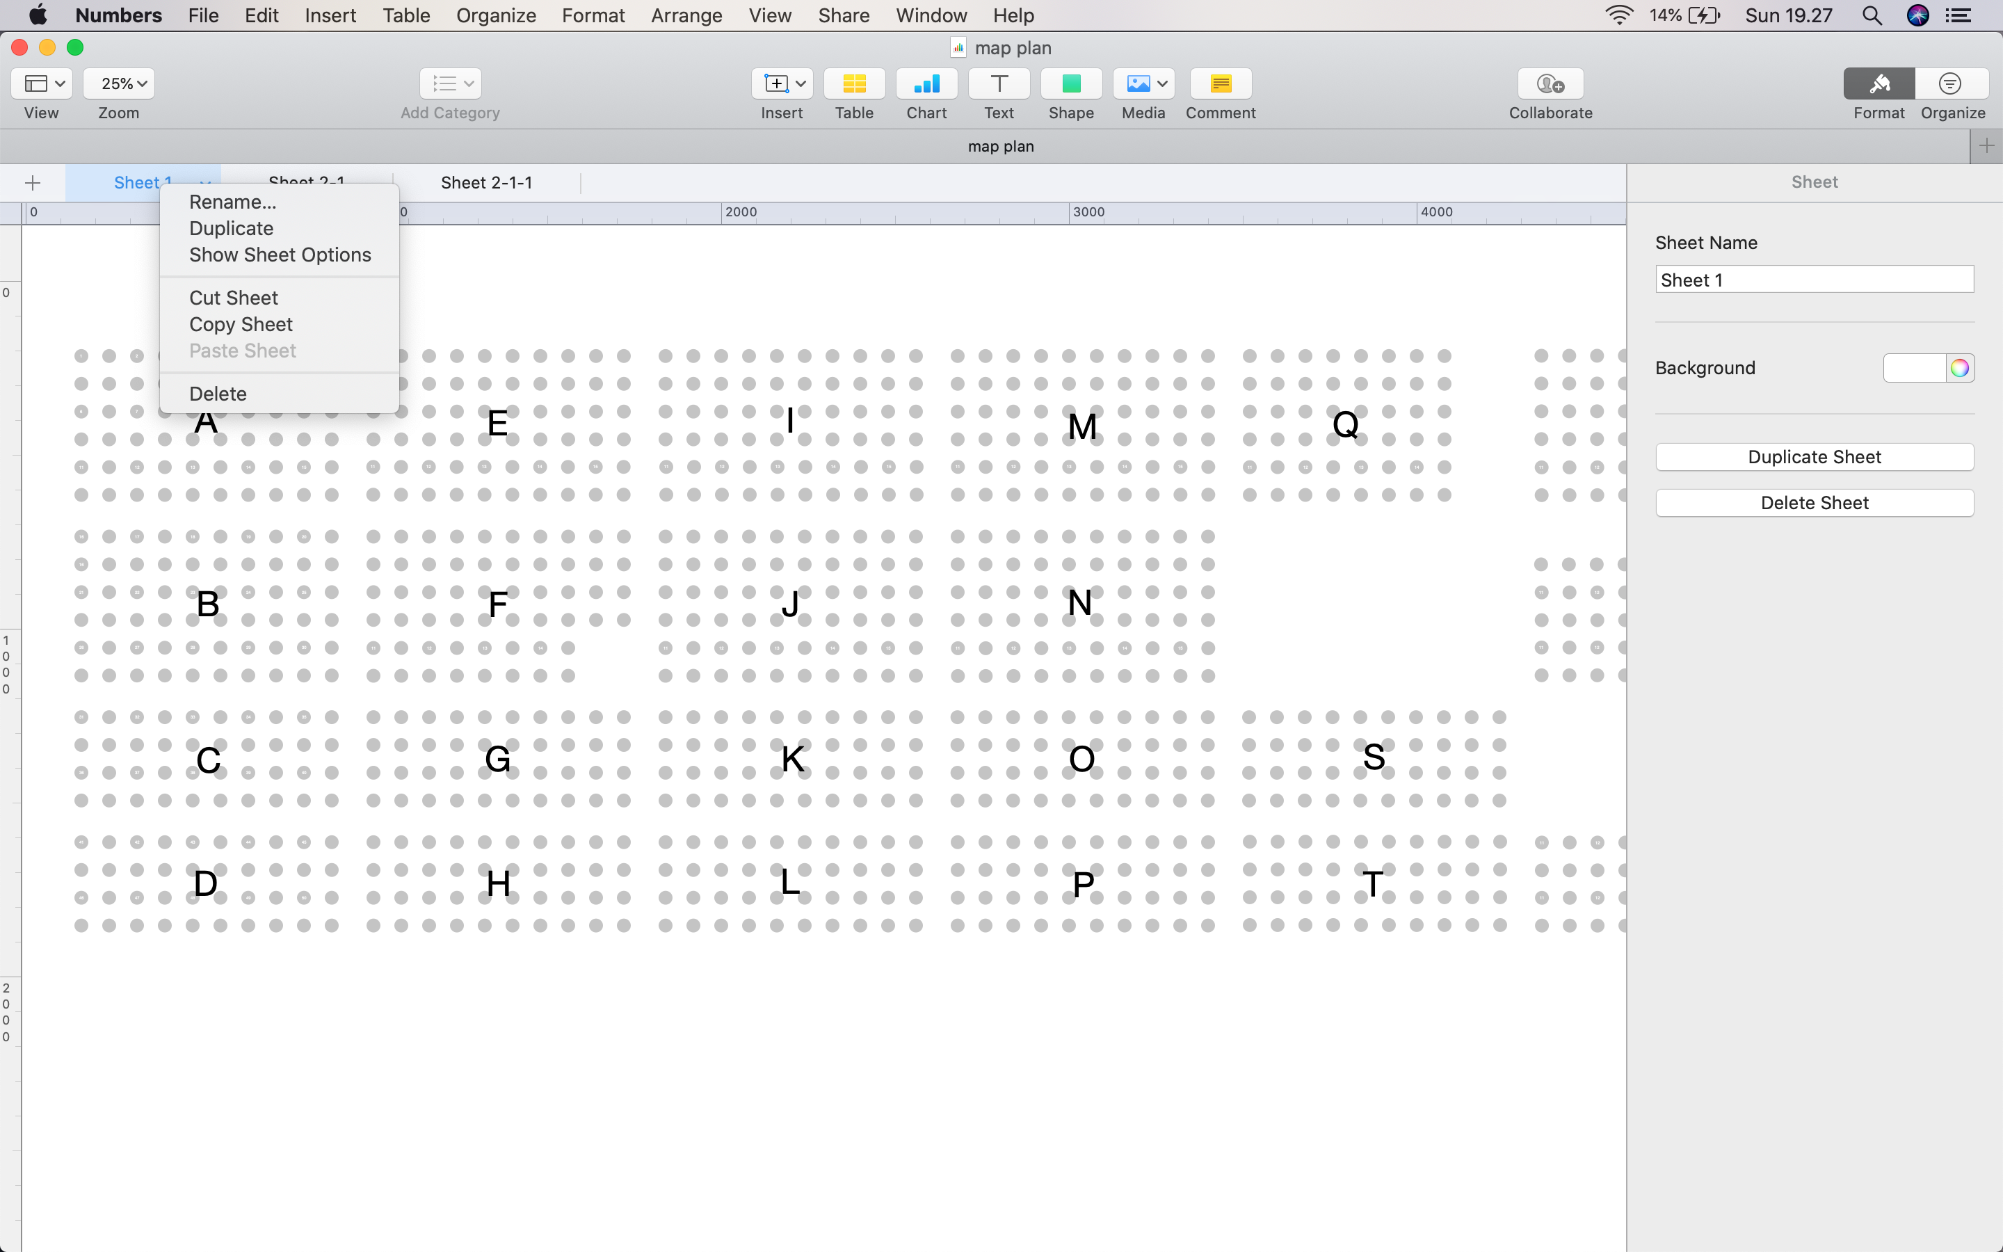Expand the Media dropdown arrow

coord(1162,83)
